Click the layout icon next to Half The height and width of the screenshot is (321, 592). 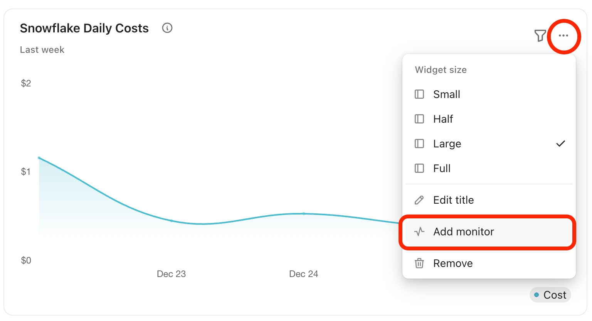point(419,119)
